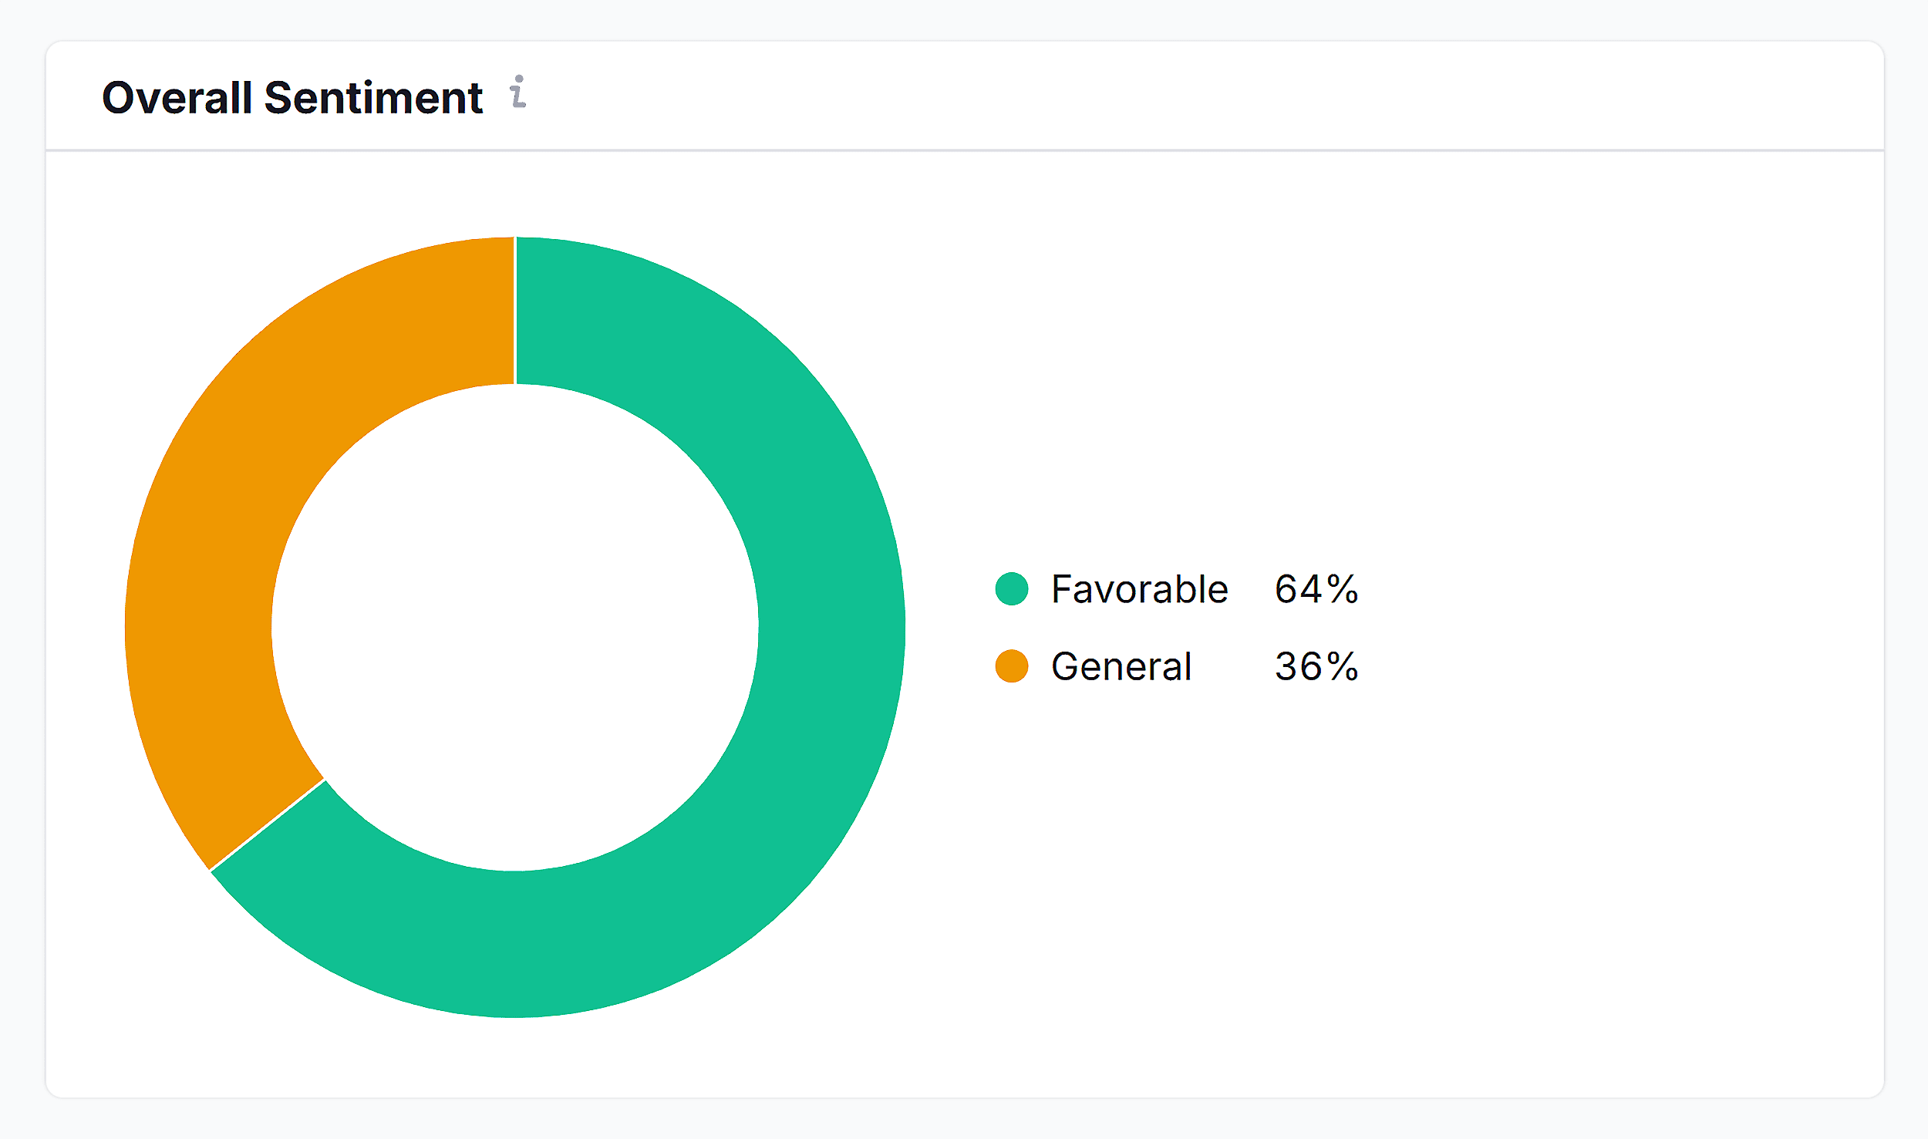
Task: Hide the Favorable segment by clicking its swatch
Action: click(x=1011, y=589)
